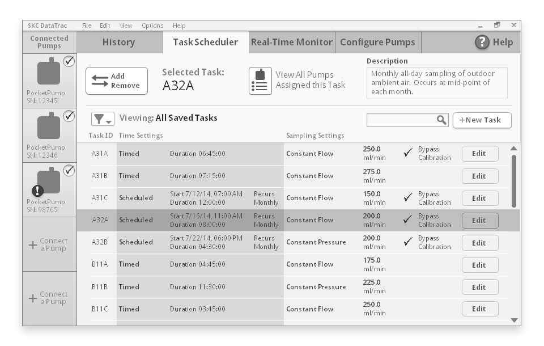Edit task B11B using its Edit button
The width and height of the screenshot is (544, 346).
click(479, 286)
